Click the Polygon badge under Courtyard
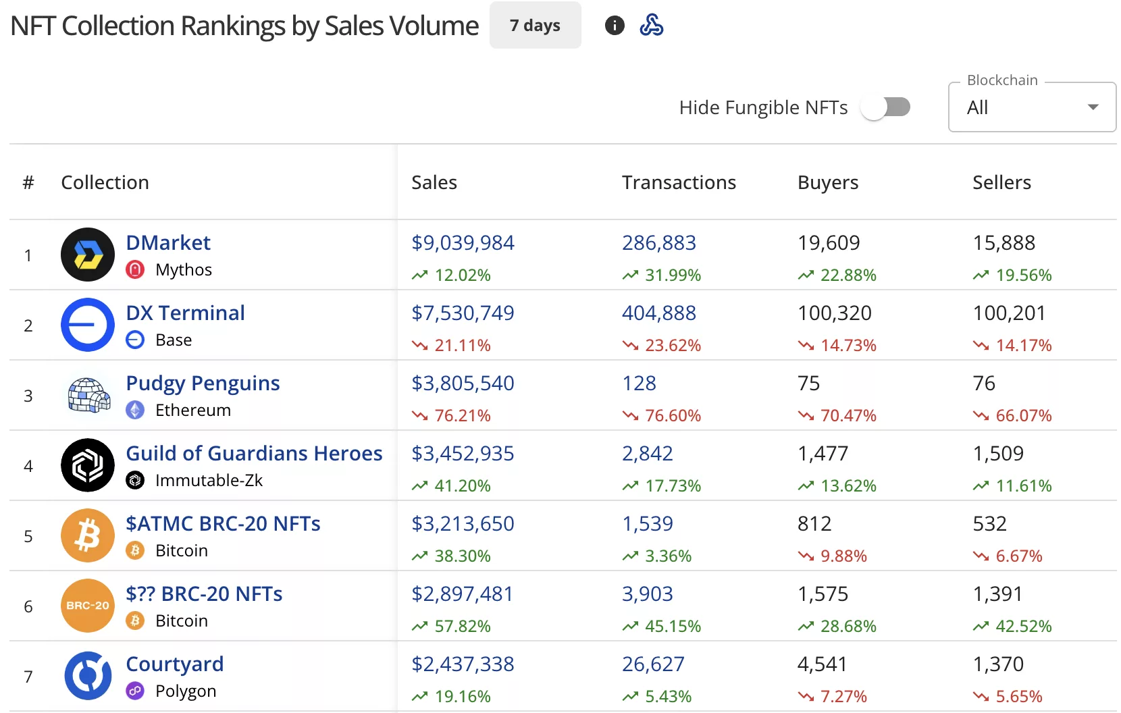1121x713 pixels. [134, 691]
